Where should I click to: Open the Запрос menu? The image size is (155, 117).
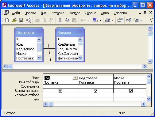(75, 13)
